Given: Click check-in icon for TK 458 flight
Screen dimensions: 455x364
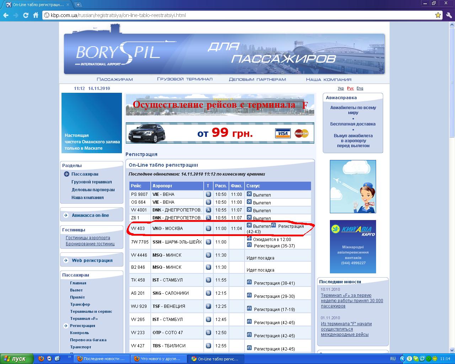Looking at the screenshot, I should 249,282.
